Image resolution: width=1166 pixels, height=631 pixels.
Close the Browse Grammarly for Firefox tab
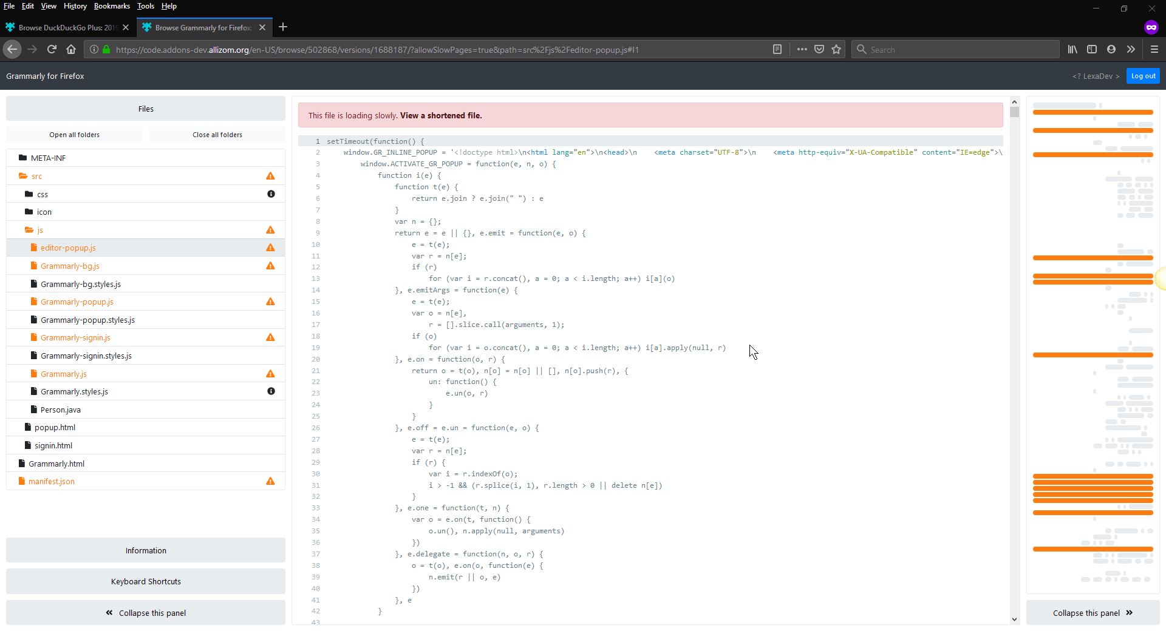click(262, 27)
